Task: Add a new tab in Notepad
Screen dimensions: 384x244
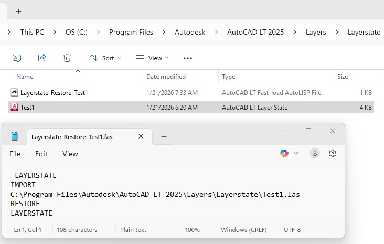Action: pyautogui.click(x=164, y=137)
